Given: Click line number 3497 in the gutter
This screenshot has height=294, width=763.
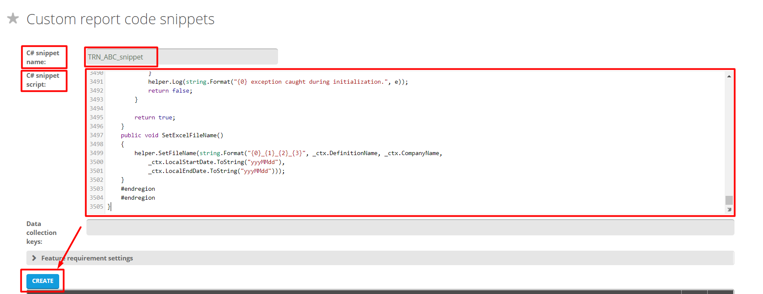Looking at the screenshot, I should [96, 135].
